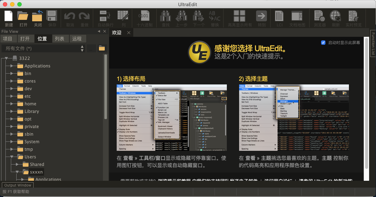Open the Function List side panel
The image size is (376, 197).
[x=373, y=44]
